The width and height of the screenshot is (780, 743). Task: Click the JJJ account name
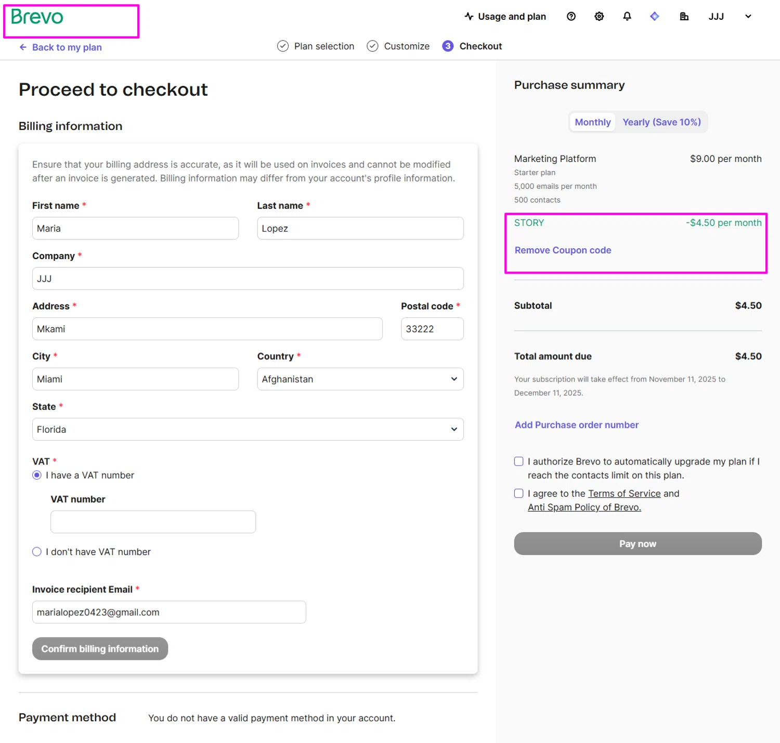716,16
